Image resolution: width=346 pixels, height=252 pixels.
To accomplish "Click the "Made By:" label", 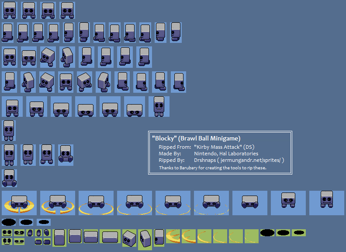I will 170,154.
